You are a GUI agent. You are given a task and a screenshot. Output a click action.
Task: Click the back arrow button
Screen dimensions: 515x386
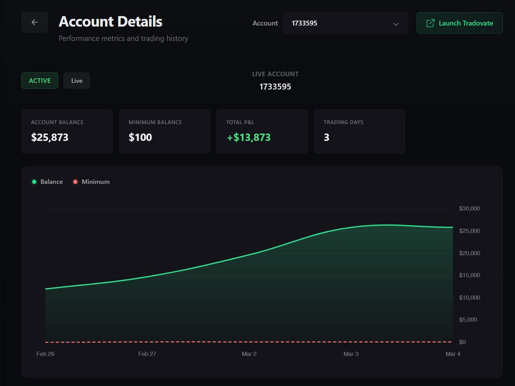point(34,22)
